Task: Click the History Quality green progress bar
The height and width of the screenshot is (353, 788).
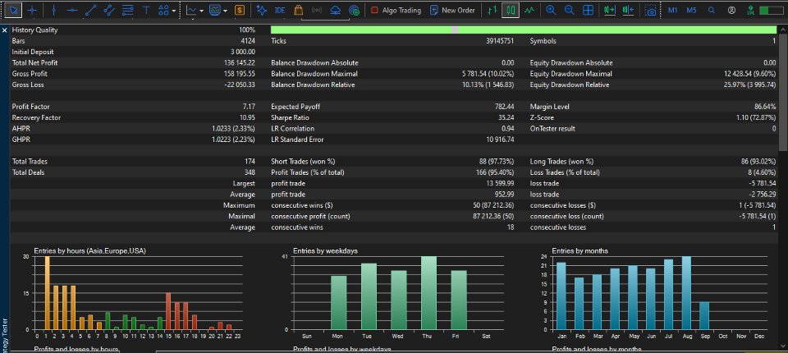Action: point(524,30)
